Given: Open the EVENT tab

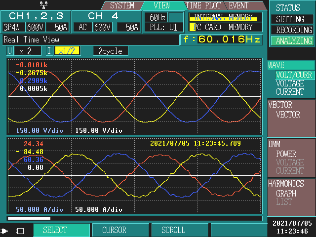Looking at the screenshot, I should click(x=238, y=5).
